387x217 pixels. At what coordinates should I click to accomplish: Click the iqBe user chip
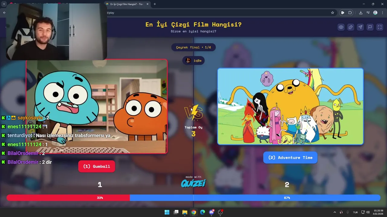193,61
